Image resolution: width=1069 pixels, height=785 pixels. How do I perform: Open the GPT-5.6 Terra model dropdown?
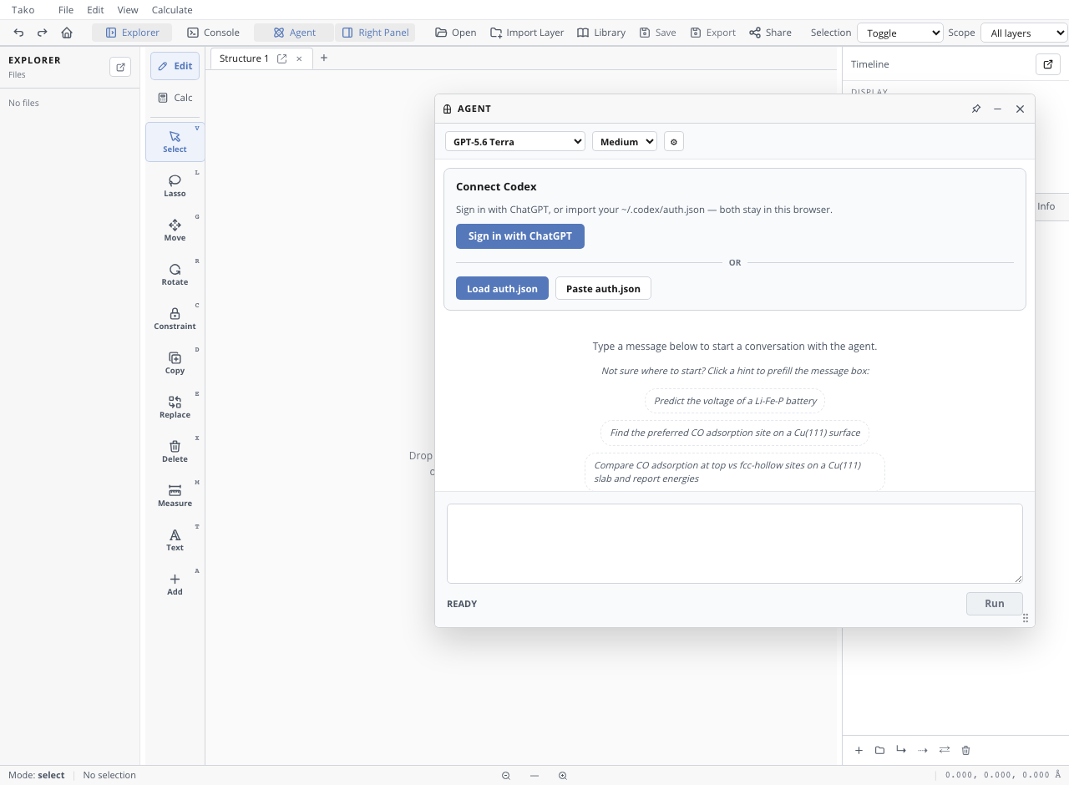[x=515, y=141]
